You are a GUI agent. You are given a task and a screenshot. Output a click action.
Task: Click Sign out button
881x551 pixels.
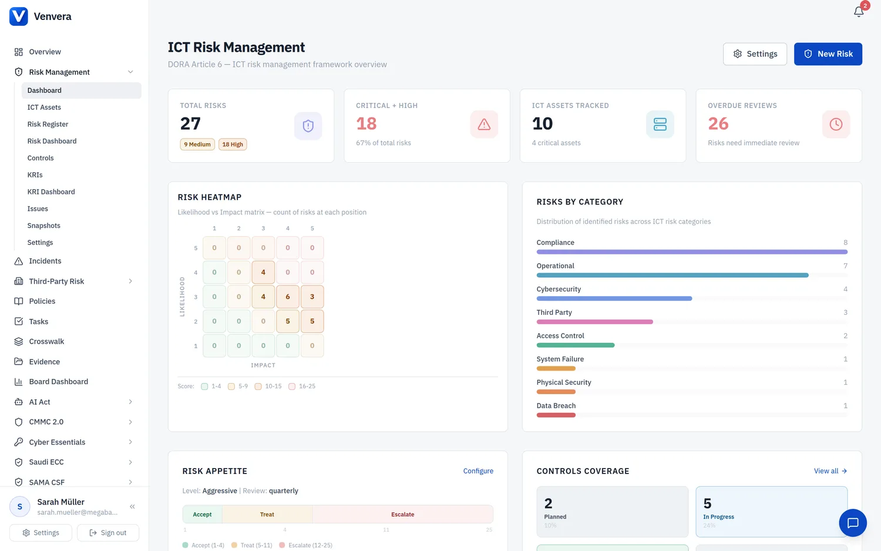point(108,533)
